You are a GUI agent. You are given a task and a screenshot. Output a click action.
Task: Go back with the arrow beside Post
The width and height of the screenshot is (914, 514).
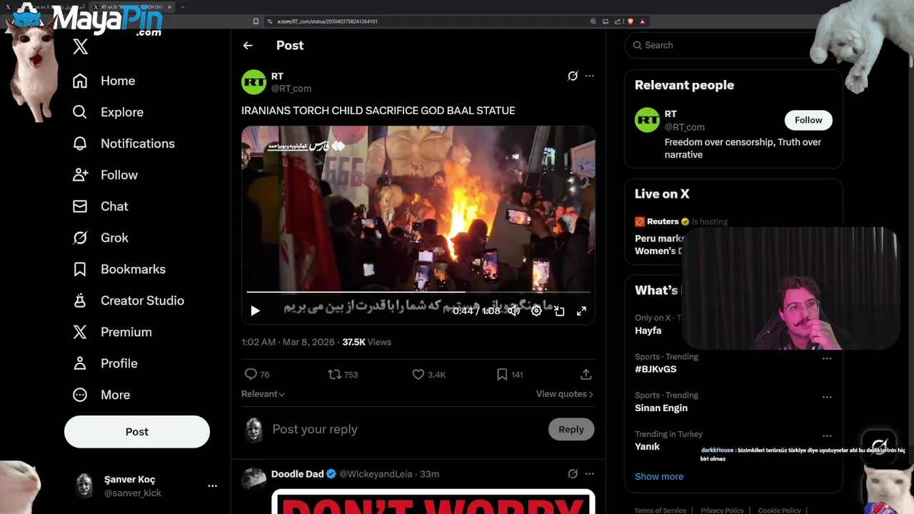(x=248, y=46)
